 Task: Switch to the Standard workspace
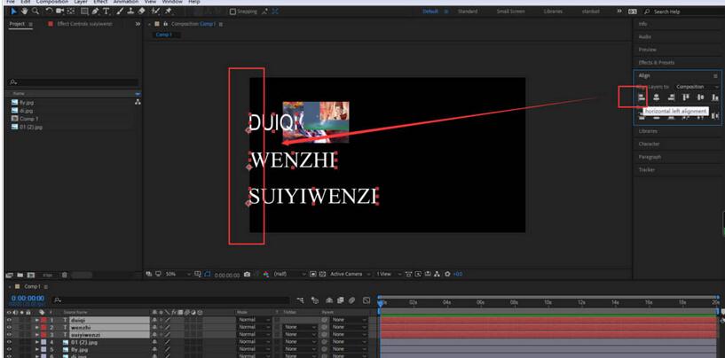tap(468, 12)
